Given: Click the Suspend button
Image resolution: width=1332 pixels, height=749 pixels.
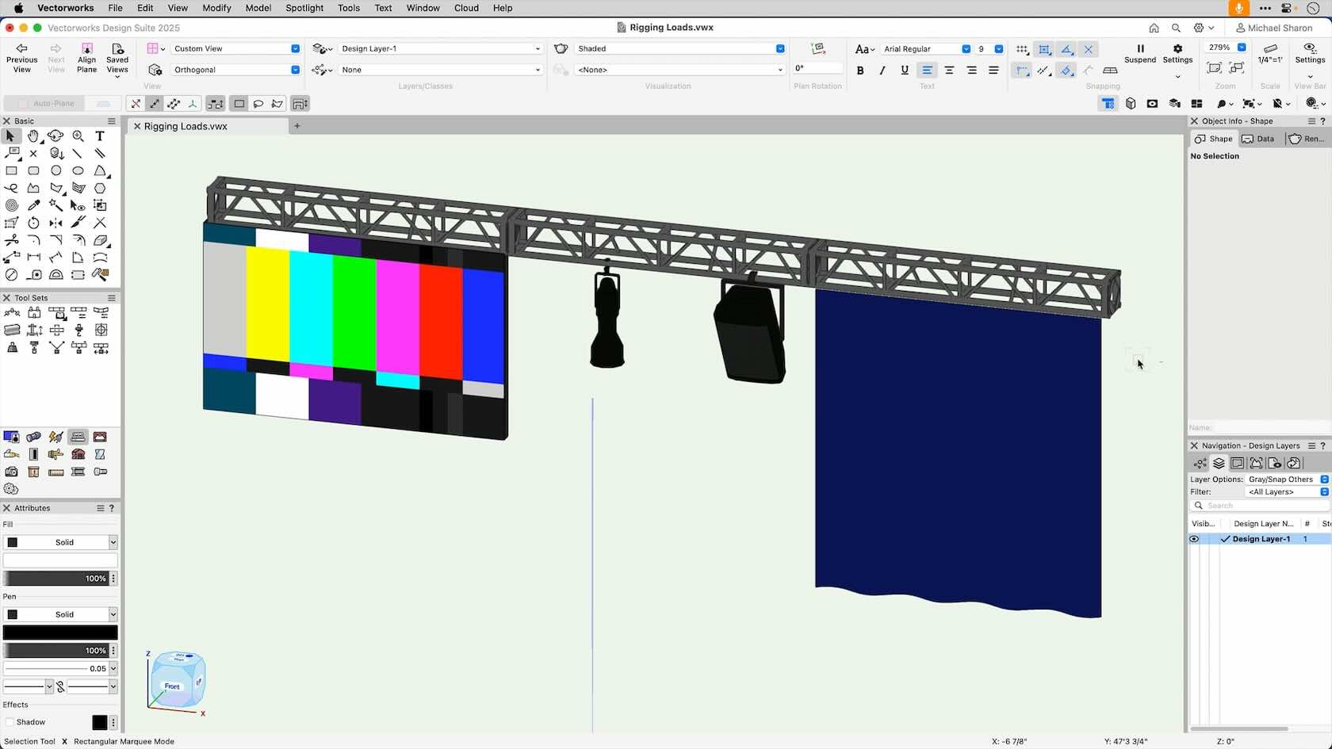Looking at the screenshot, I should point(1140,54).
